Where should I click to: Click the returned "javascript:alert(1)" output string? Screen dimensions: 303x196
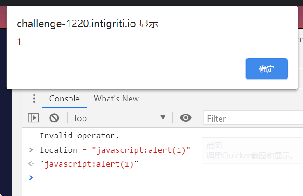point(89,164)
